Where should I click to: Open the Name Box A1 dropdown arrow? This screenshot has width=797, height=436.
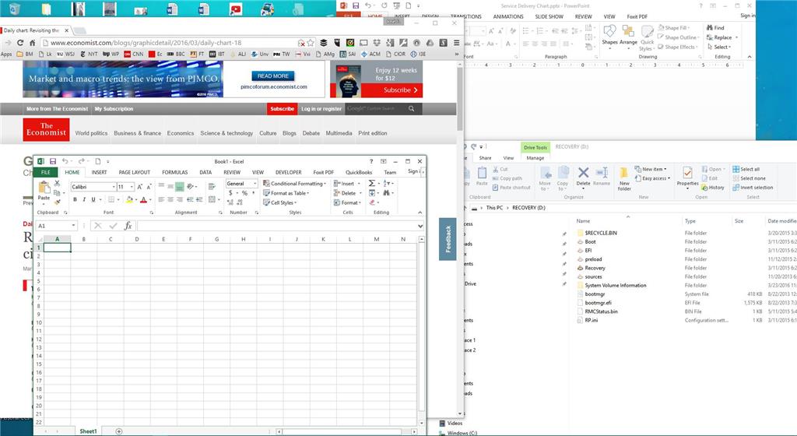coord(74,226)
